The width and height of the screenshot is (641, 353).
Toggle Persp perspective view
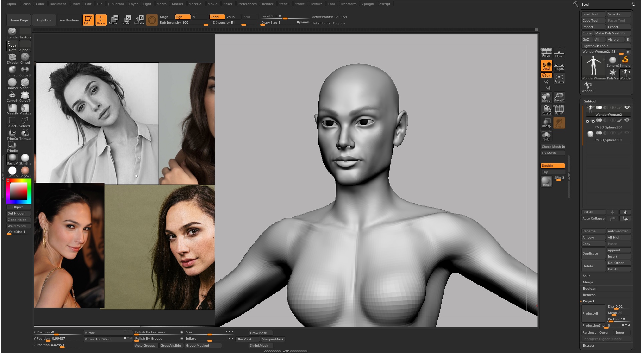pos(546,53)
